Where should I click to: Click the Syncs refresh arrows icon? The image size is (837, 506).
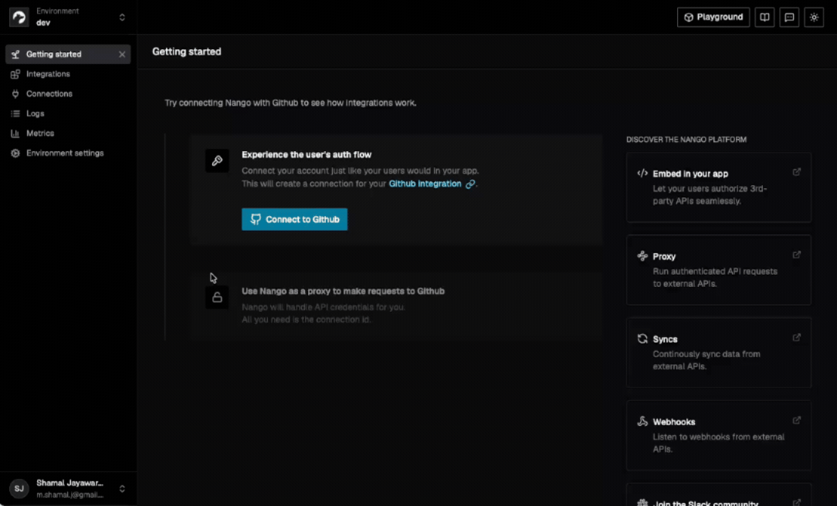[642, 339]
